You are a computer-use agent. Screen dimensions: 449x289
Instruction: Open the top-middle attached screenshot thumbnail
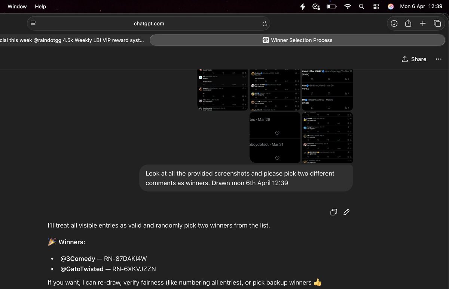275,90
